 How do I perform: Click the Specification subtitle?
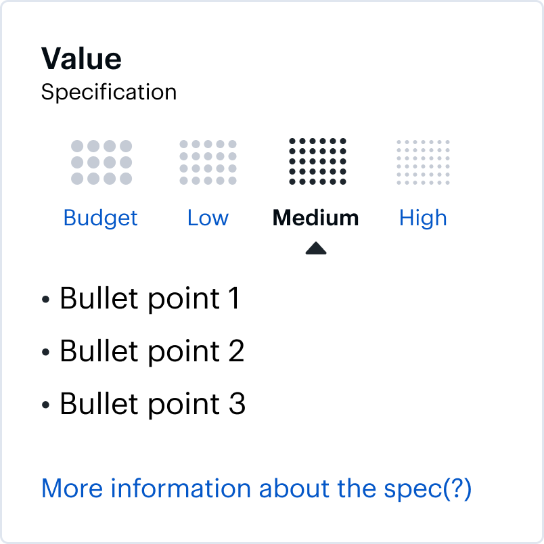109,92
